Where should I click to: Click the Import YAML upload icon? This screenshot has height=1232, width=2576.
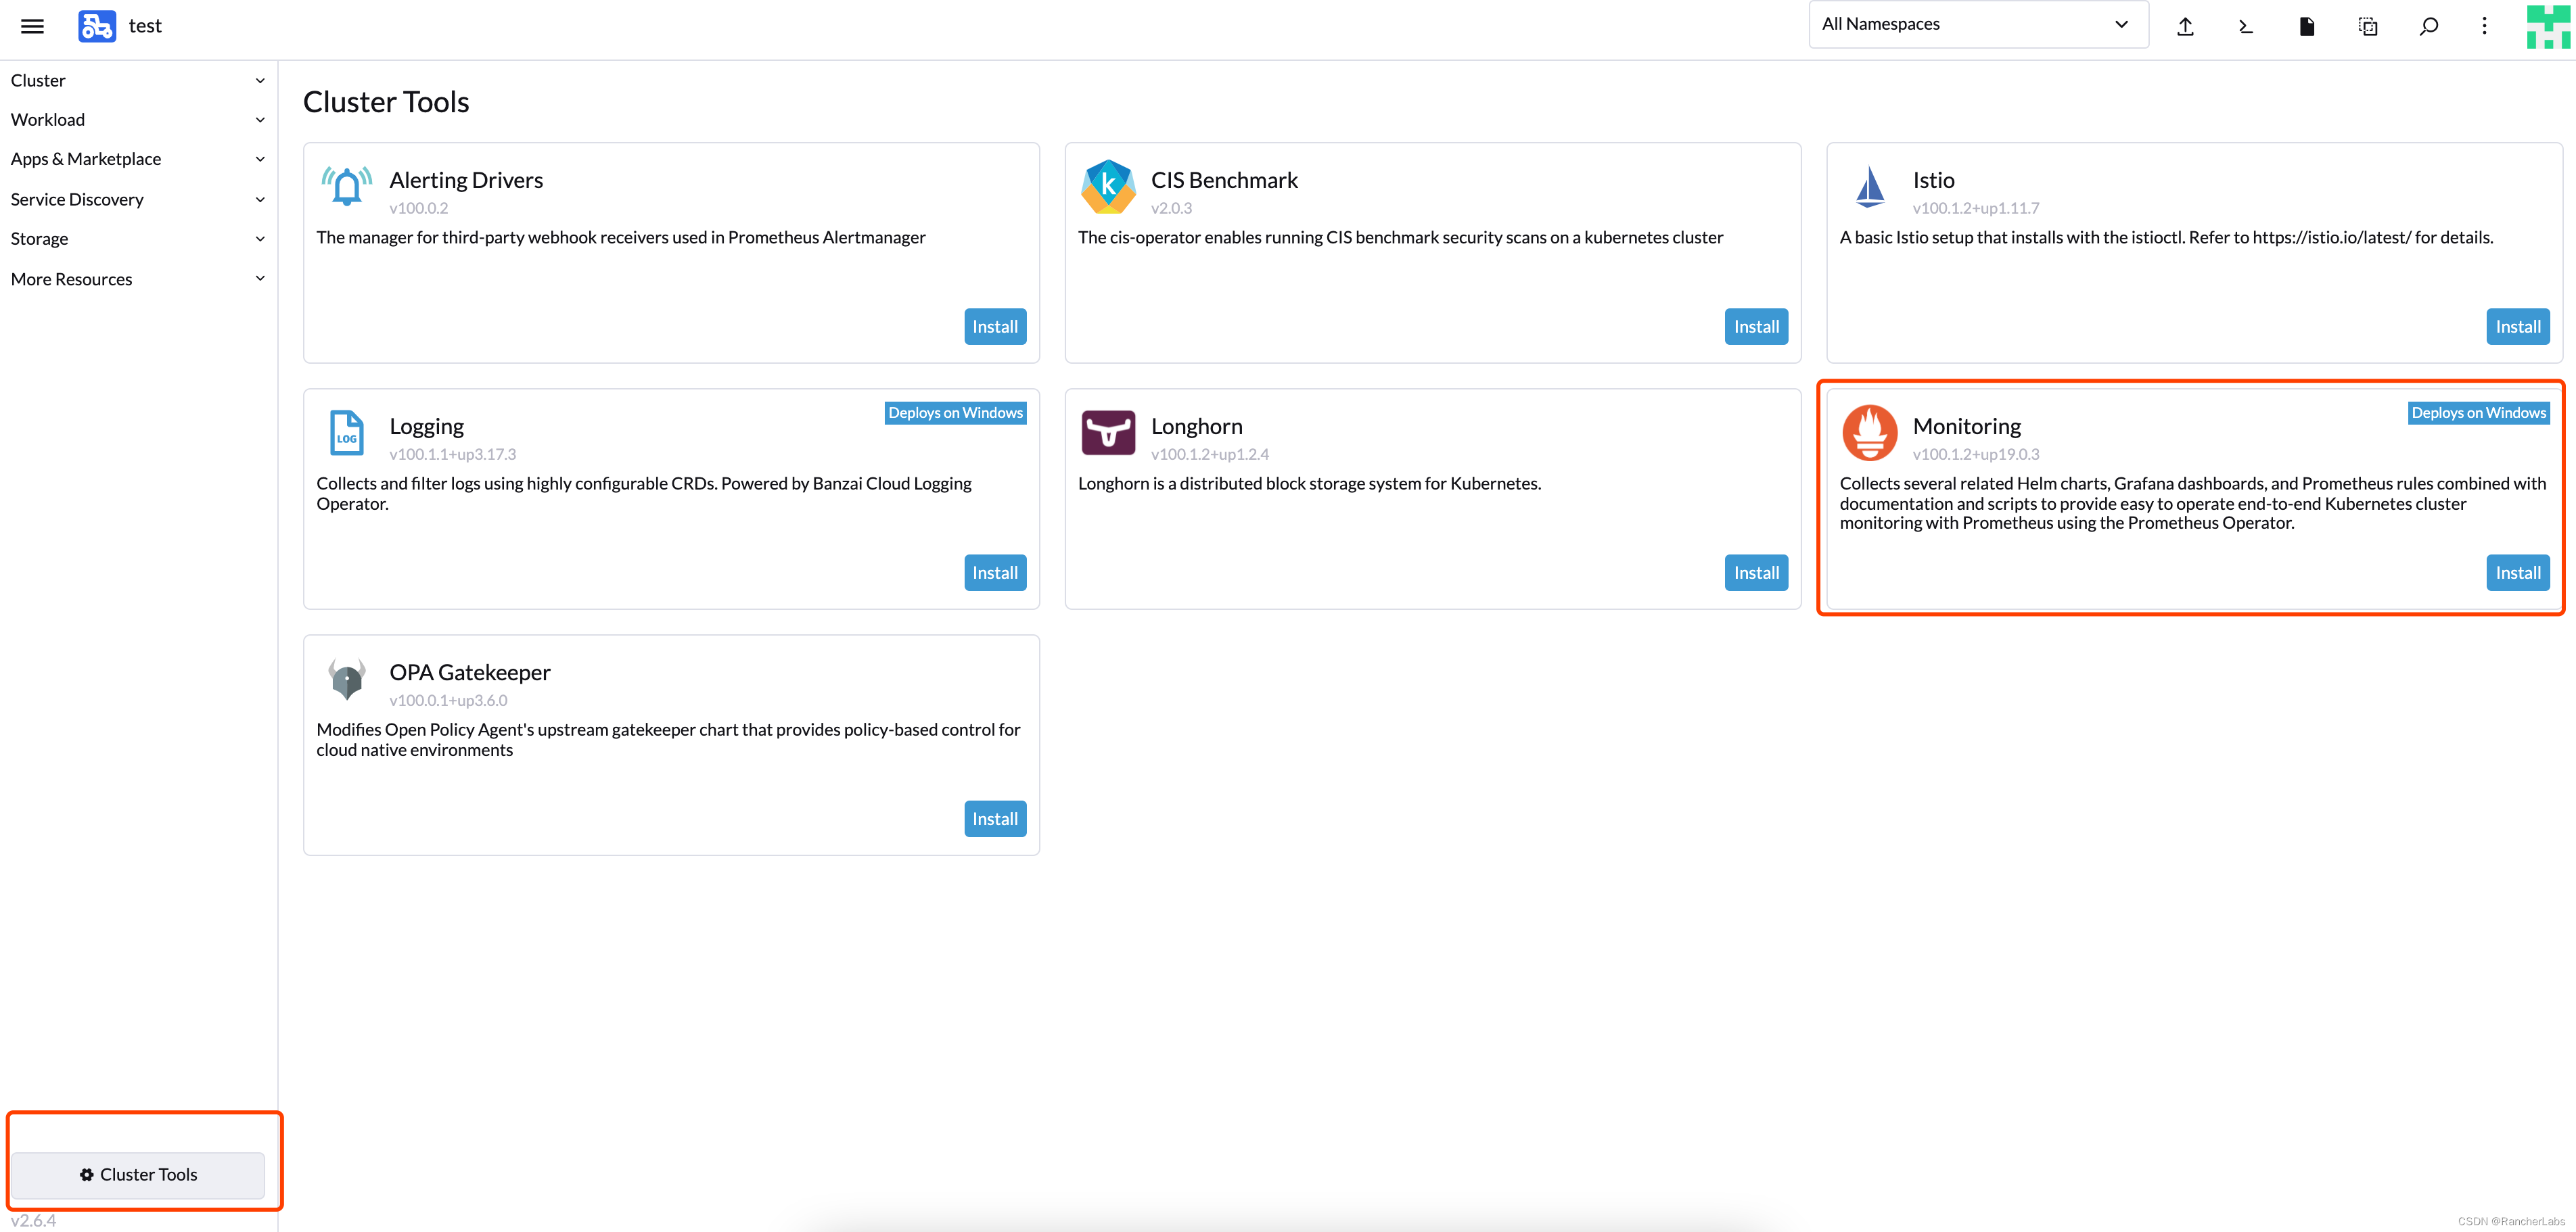(2185, 26)
